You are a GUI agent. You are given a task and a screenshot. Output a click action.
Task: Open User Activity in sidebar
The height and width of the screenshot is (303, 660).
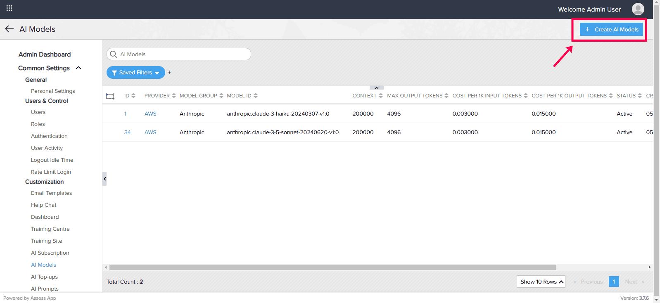[47, 148]
